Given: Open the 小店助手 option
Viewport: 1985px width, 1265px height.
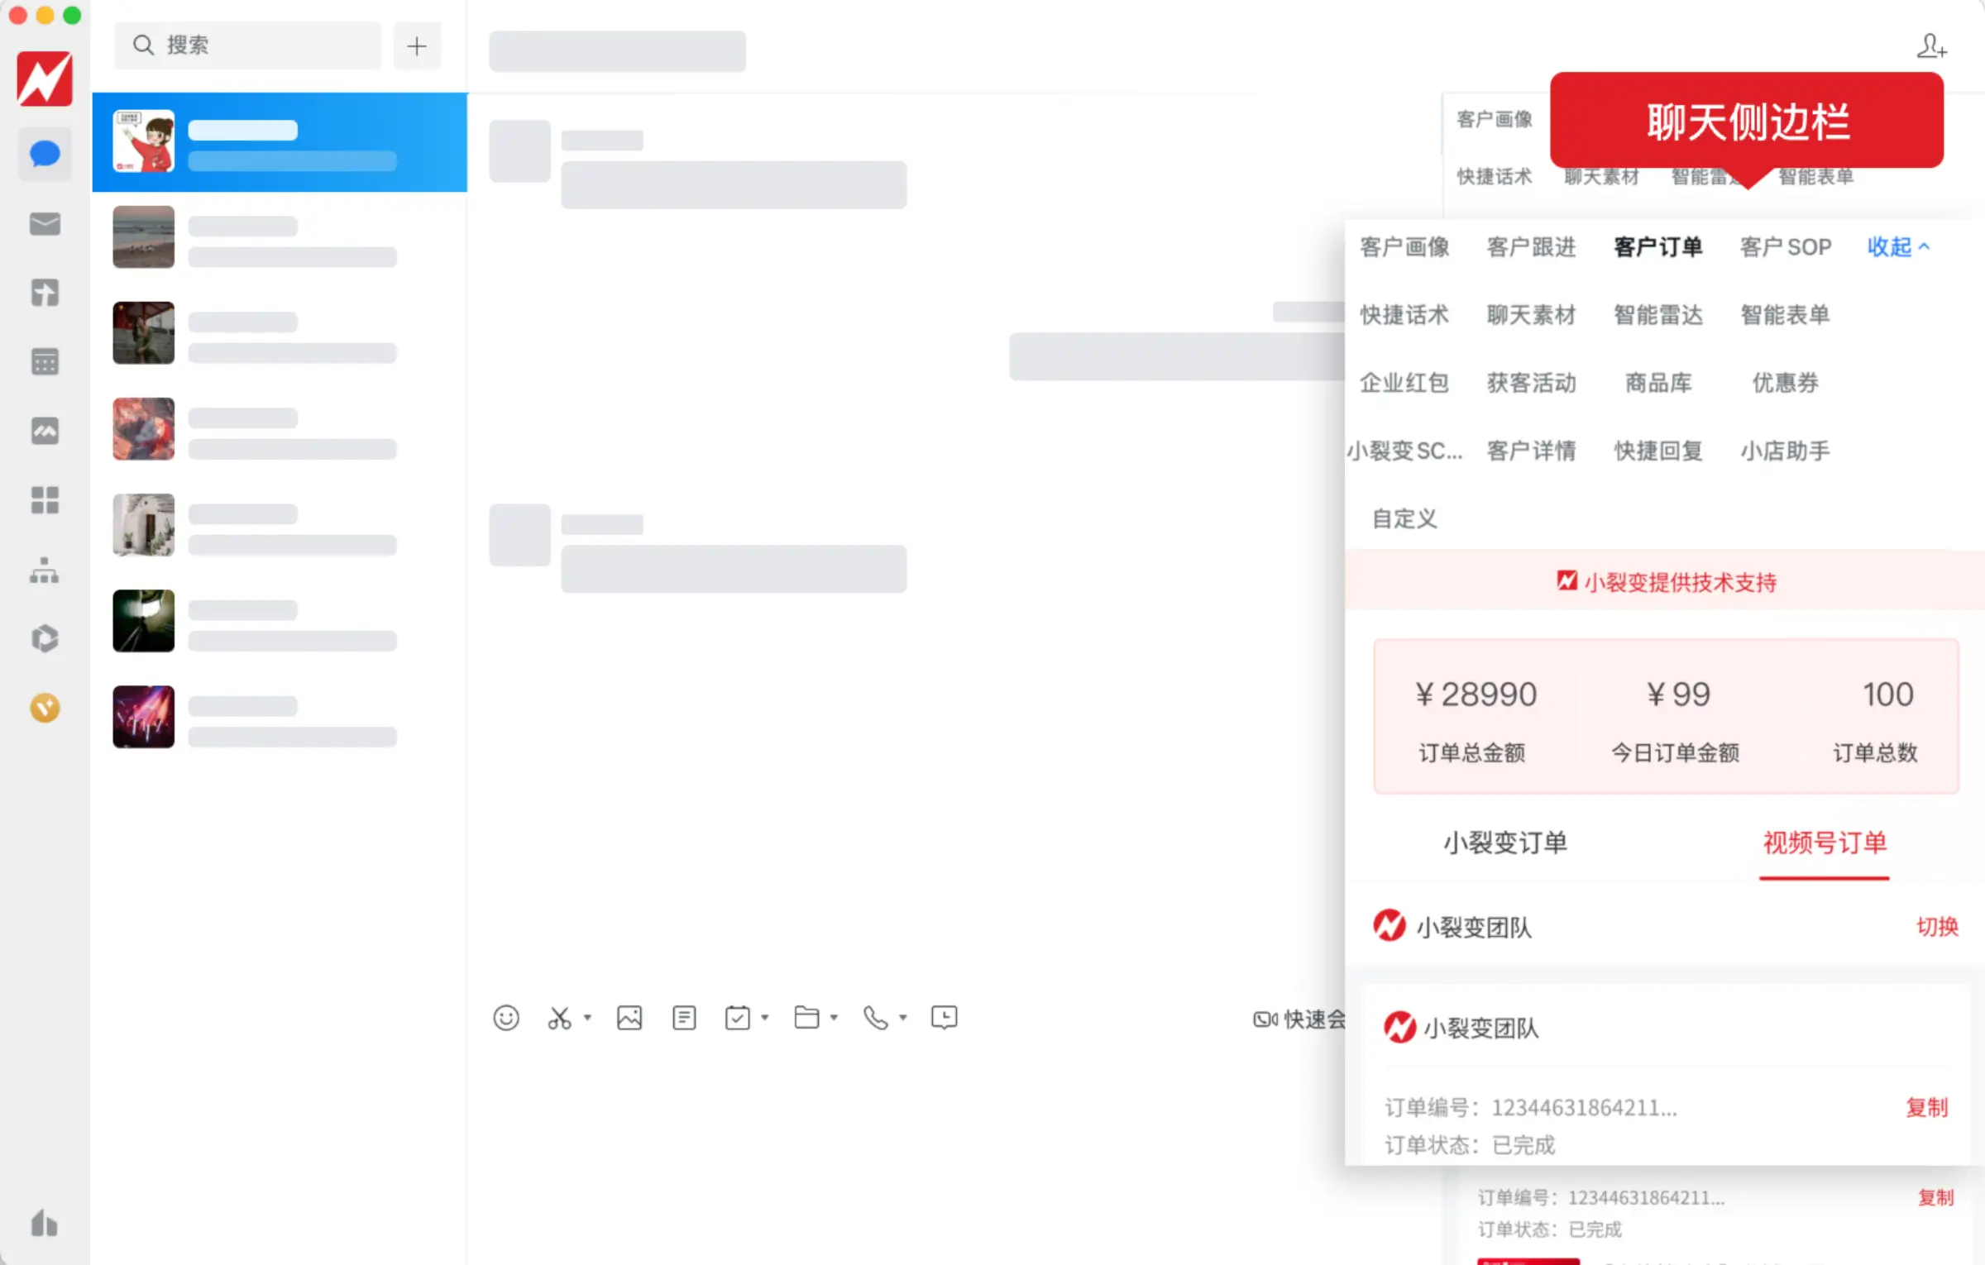Looking at the screenshot, I should 1785,451.
